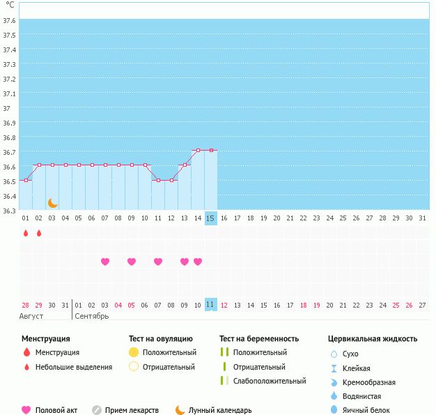Click the pink heart on cycle day 09

tap(132, 262)
